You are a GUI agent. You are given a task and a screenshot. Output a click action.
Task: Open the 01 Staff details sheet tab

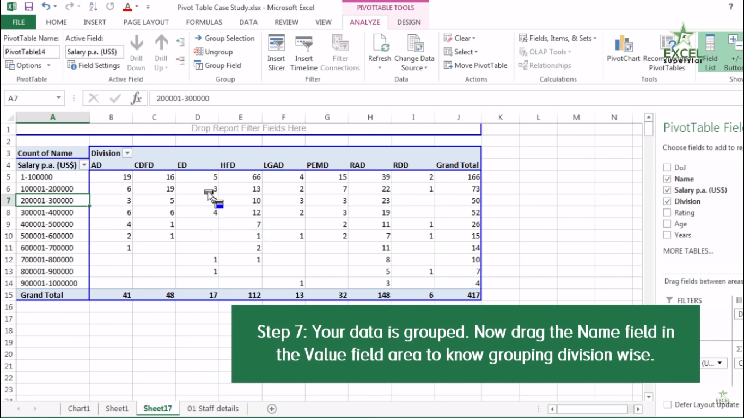coord(213,409)
